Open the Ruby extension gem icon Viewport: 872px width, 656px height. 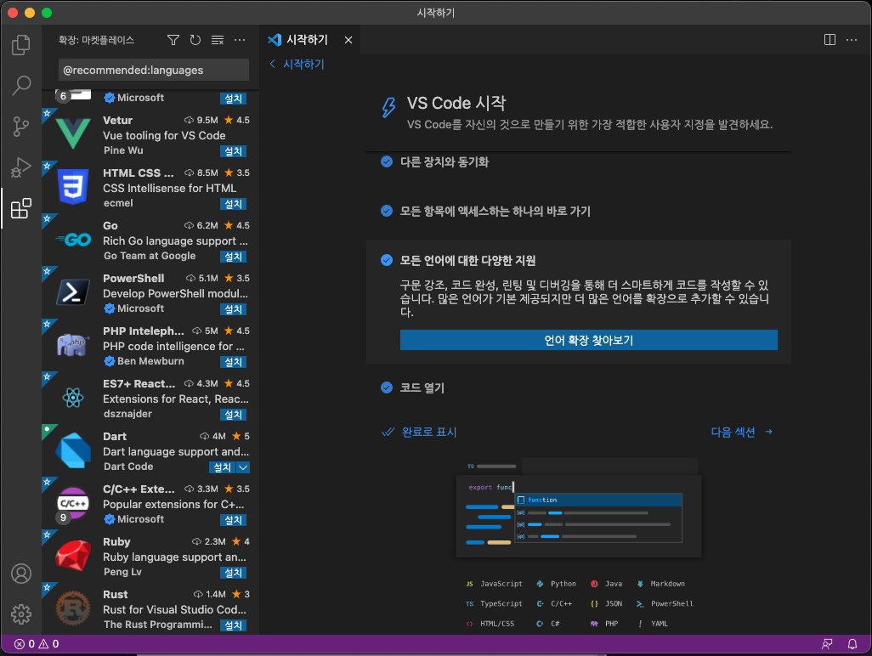point(73,556)
